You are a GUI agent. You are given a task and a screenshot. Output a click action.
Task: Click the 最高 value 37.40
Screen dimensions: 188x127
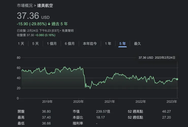pos(46,117)
